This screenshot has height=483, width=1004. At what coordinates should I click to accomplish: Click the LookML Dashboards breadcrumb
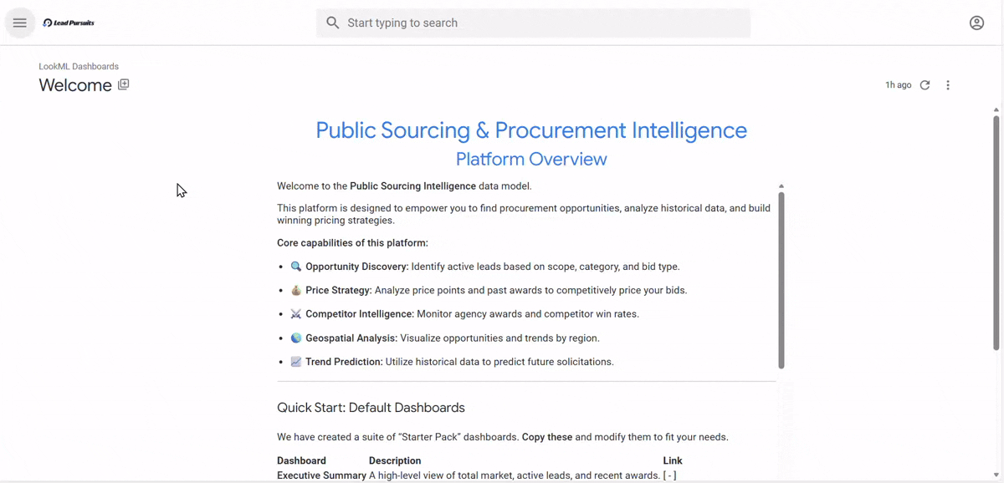tap(79, 66)
